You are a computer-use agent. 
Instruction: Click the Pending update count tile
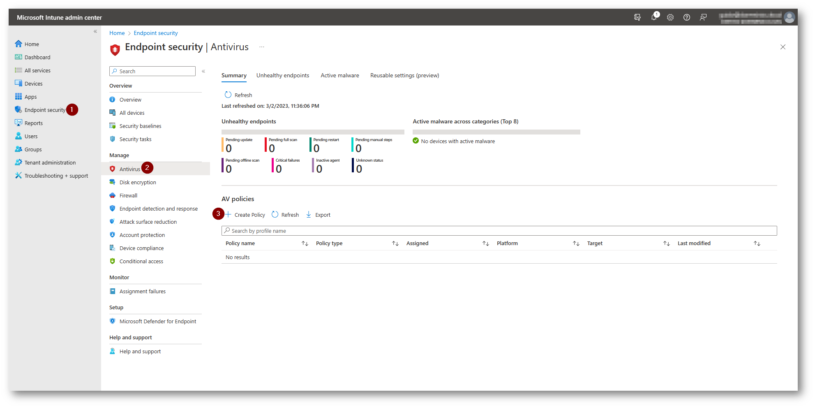[238, 145]
